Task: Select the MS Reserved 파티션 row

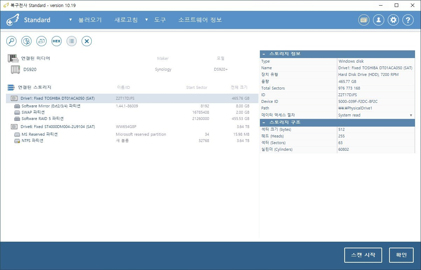Action: point(132,134)
